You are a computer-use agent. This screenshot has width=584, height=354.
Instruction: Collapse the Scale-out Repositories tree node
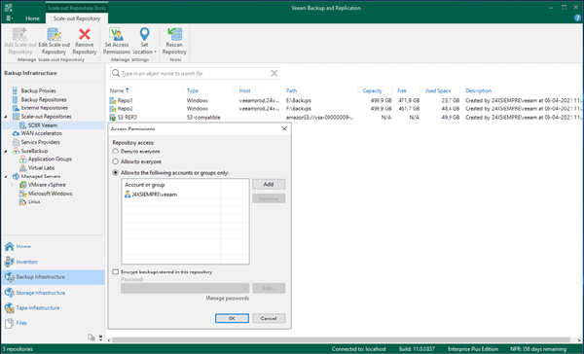[x=6, y=117]
